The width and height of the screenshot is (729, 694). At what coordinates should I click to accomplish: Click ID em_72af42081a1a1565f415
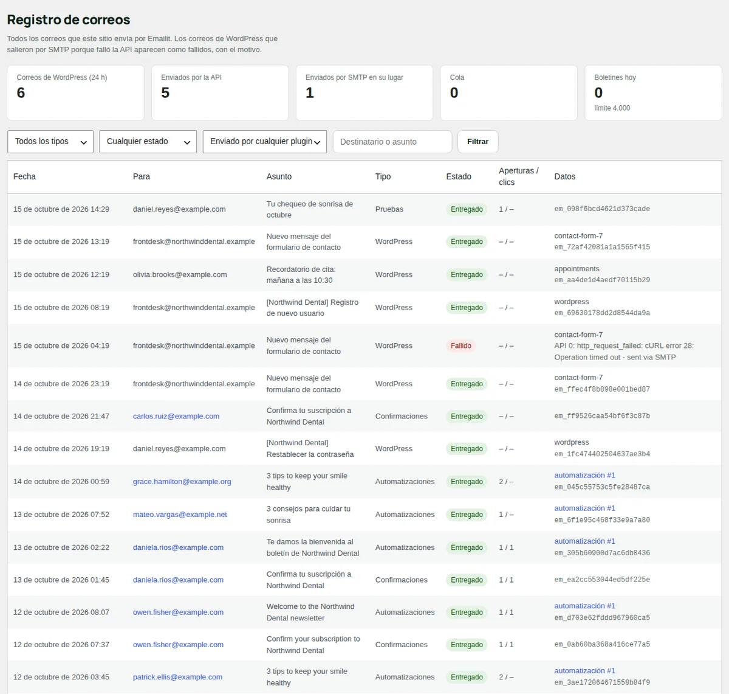pos(602,248)
